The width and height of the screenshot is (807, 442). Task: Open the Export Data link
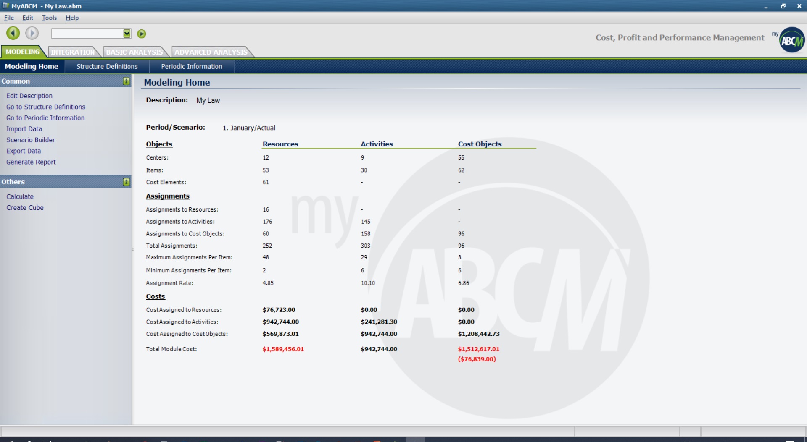point(24,151)
